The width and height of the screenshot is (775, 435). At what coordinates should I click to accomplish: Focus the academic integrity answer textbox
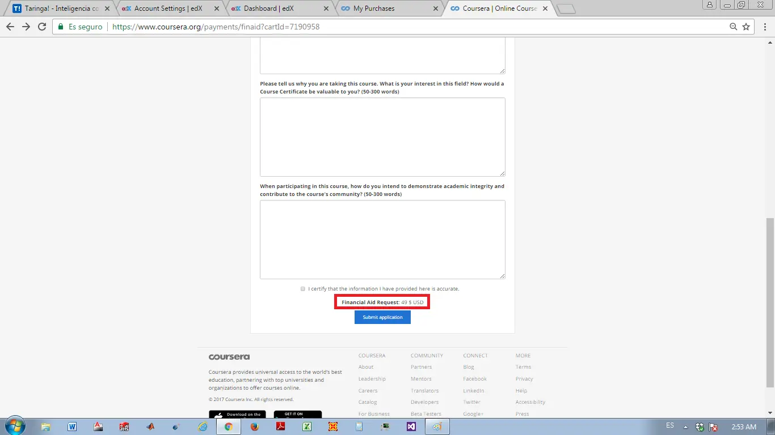point(382,240)
